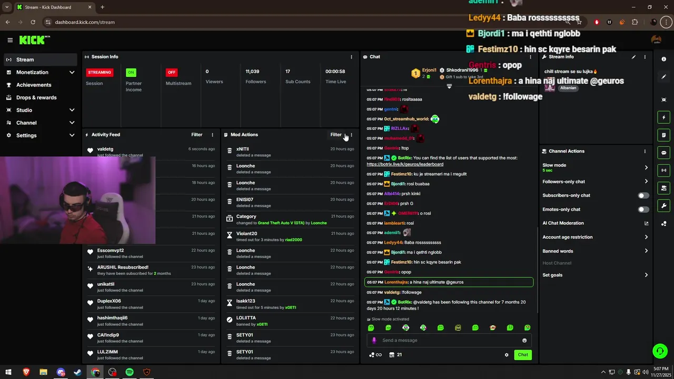The image size is (674, 379).
Task: Open Channel Actions three-dot menu
Action: 645,151
